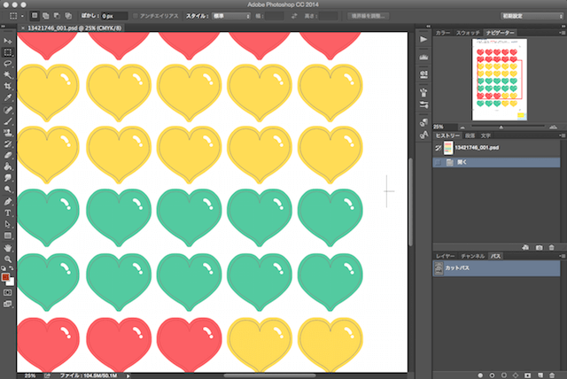
Task: Switch to the Swatches (スウォッチ) tab
Action: click(468, 33)
